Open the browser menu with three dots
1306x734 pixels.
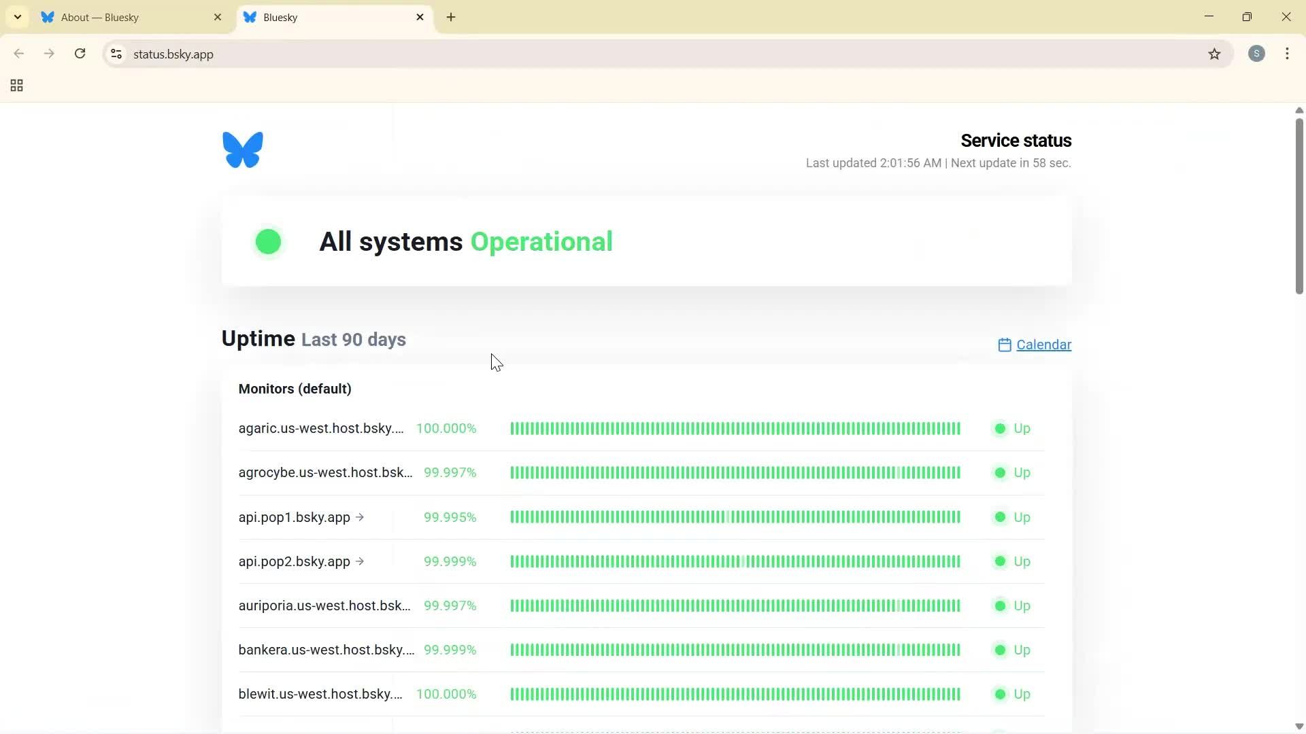pos(1288,54)
